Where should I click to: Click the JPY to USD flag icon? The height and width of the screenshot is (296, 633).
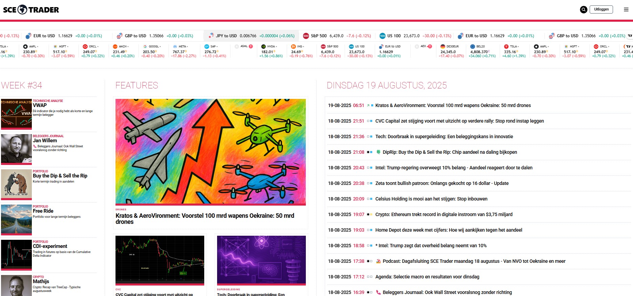[x=211, y=36]
